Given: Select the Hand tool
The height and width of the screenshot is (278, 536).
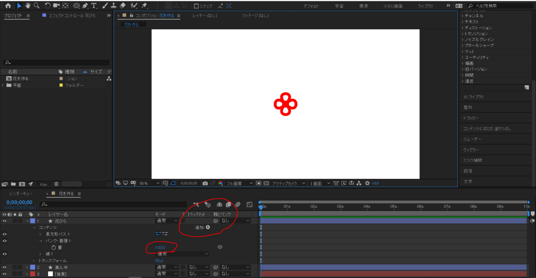Looking at the screenshot, I should 28,6.
